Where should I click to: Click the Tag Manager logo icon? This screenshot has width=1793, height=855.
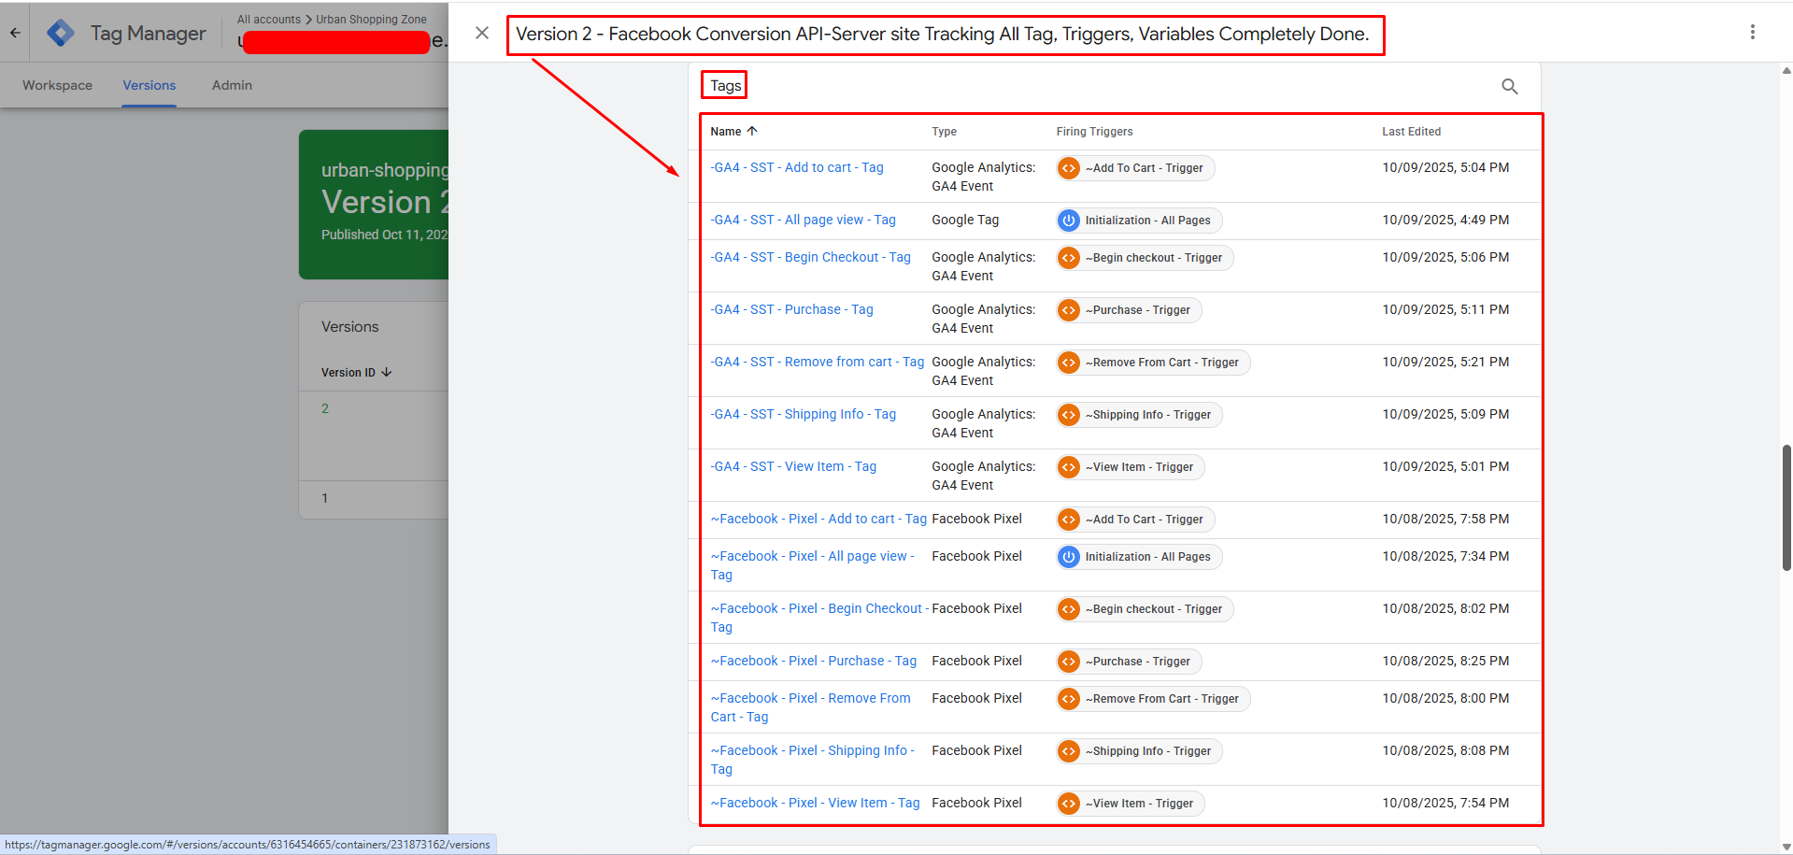61,33
